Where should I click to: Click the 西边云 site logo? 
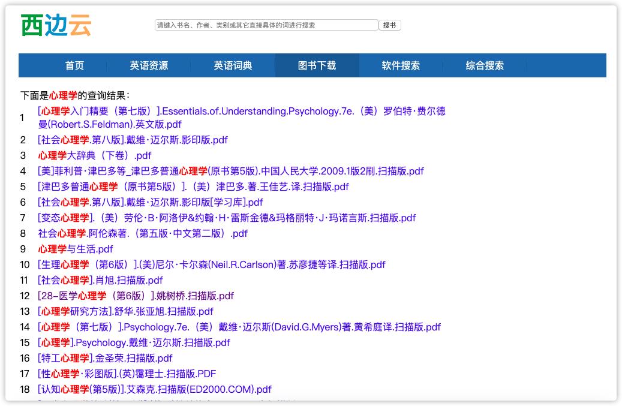(55, 24)
